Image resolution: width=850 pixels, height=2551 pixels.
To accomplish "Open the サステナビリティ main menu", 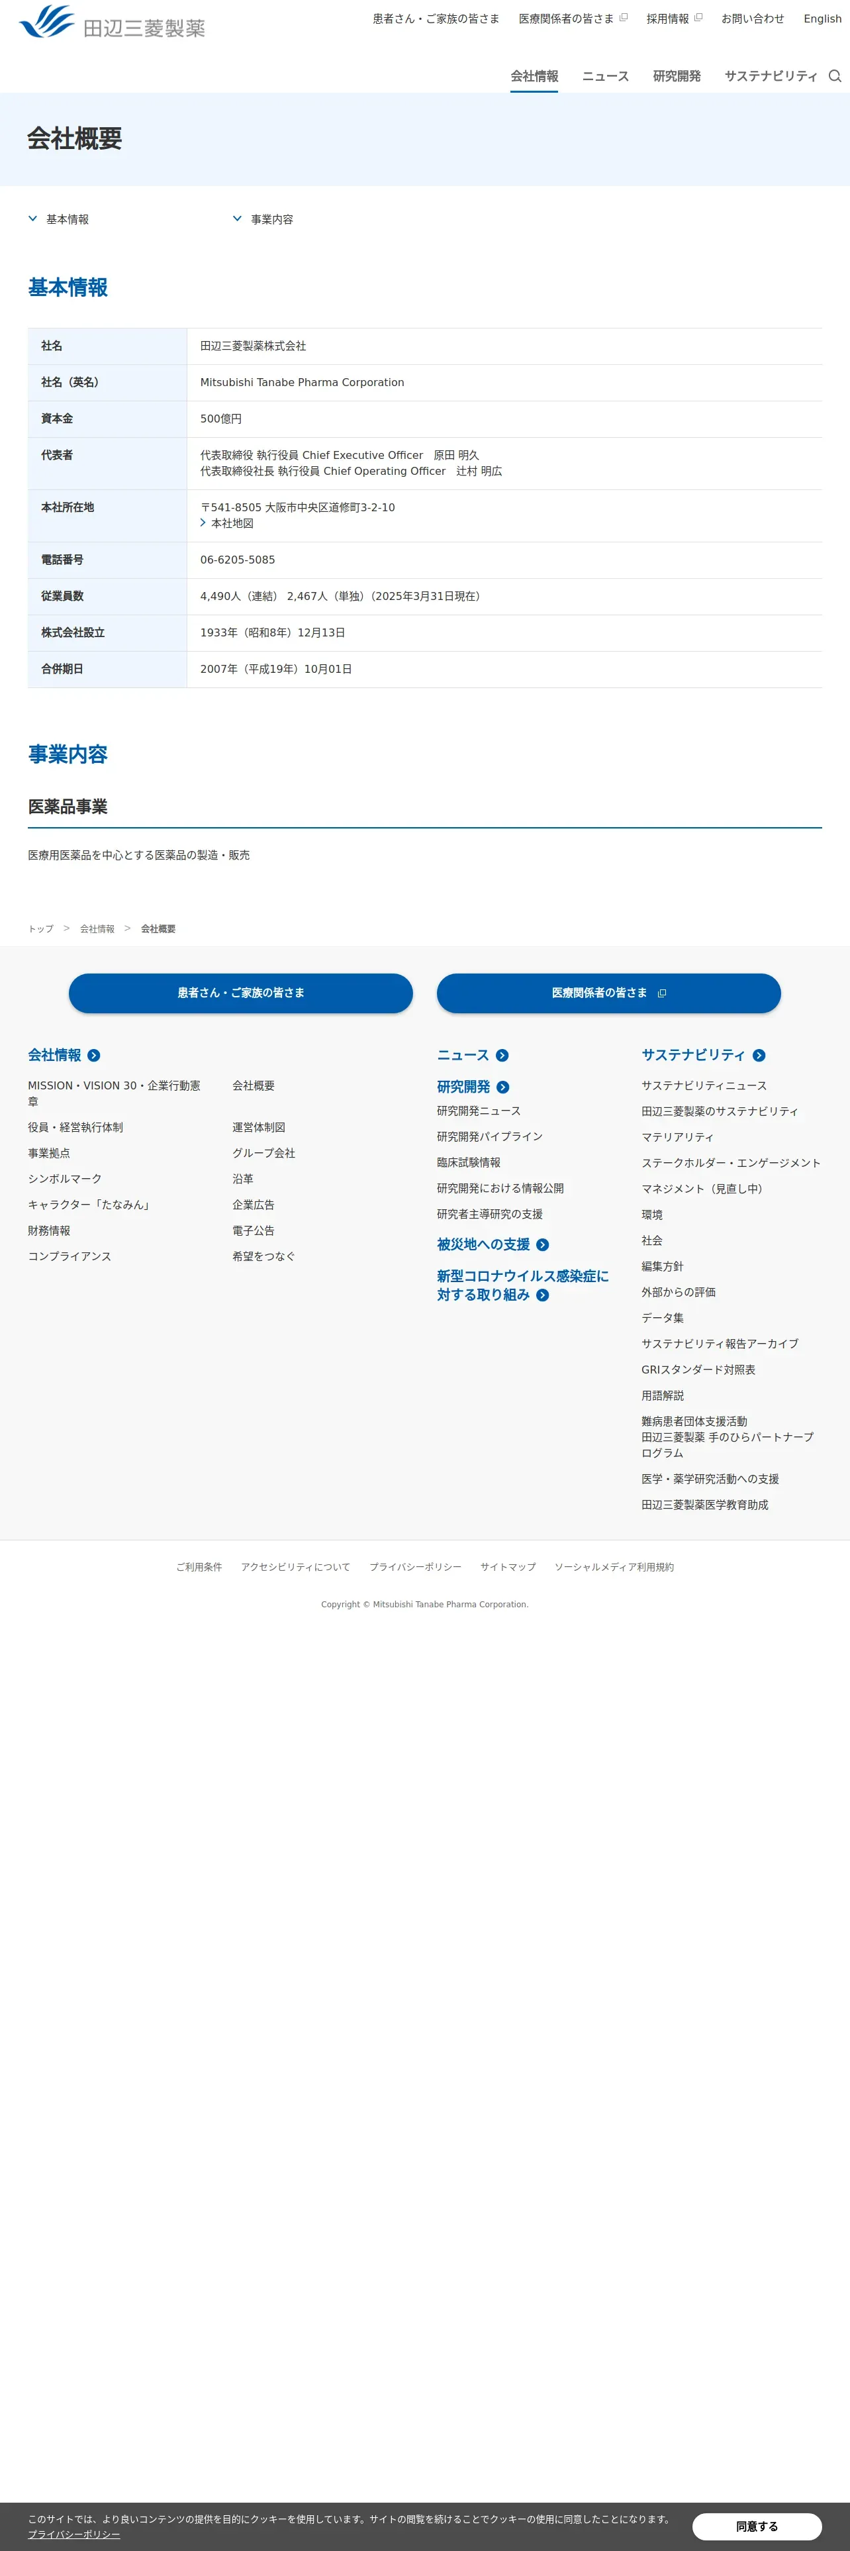I will pyautogui.click(x=771, y=76).
